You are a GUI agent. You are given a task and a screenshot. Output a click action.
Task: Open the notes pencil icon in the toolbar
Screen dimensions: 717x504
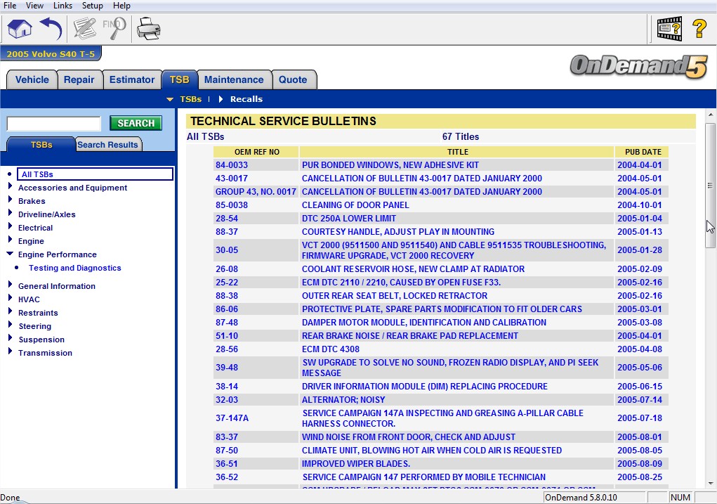[85, 29]
